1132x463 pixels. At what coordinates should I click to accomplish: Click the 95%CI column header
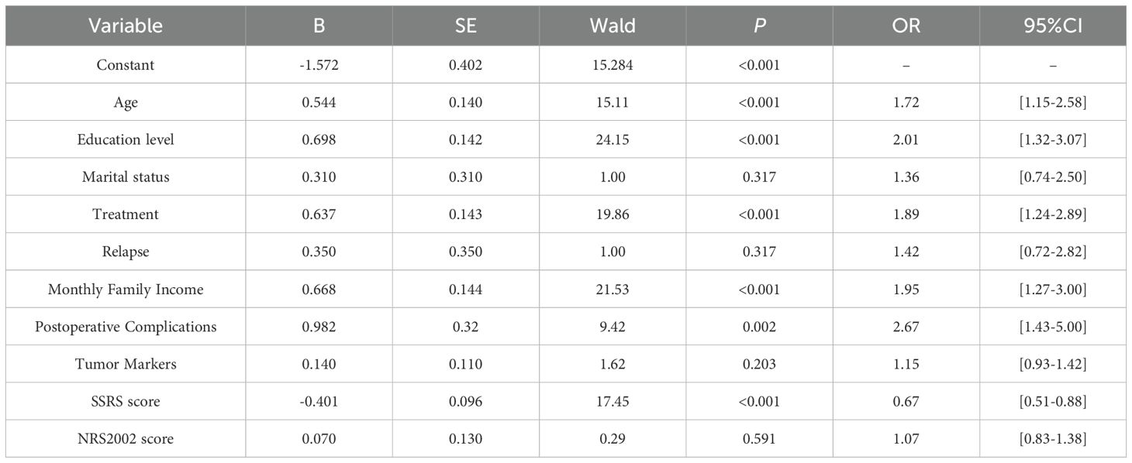(x=1052, y=26)
